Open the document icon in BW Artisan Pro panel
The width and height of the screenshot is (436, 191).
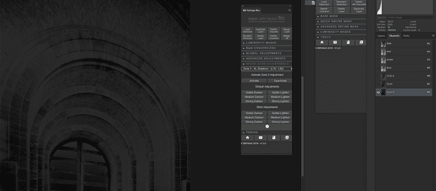pos(273,138)
